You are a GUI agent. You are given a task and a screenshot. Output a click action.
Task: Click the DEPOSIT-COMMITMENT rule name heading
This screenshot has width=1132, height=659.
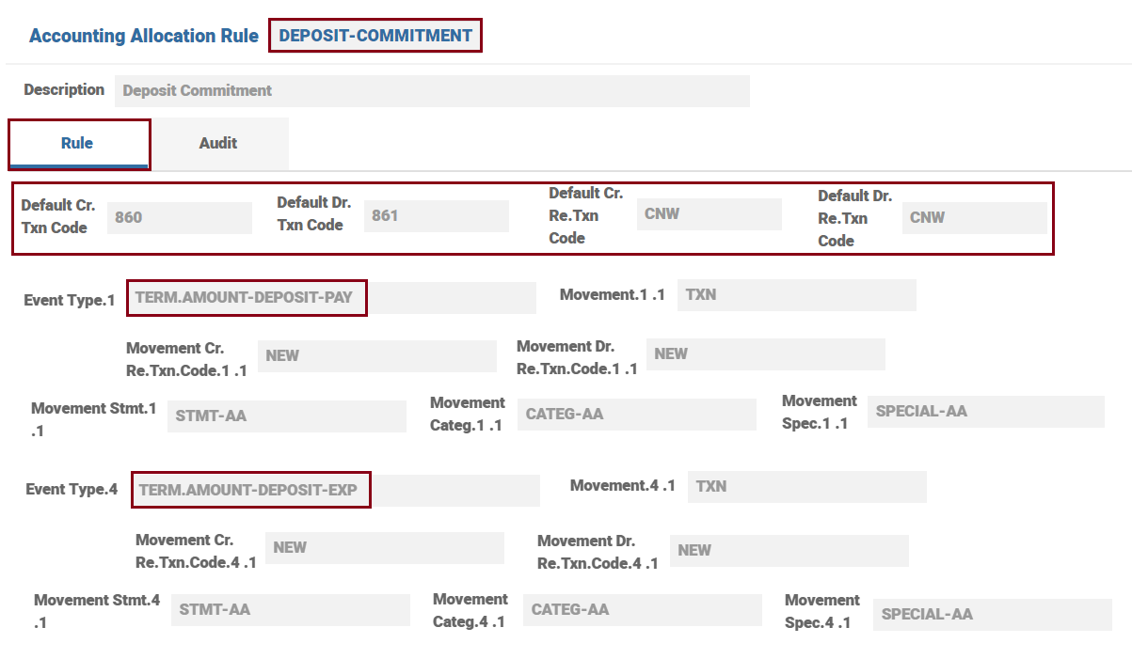point(375,36)
